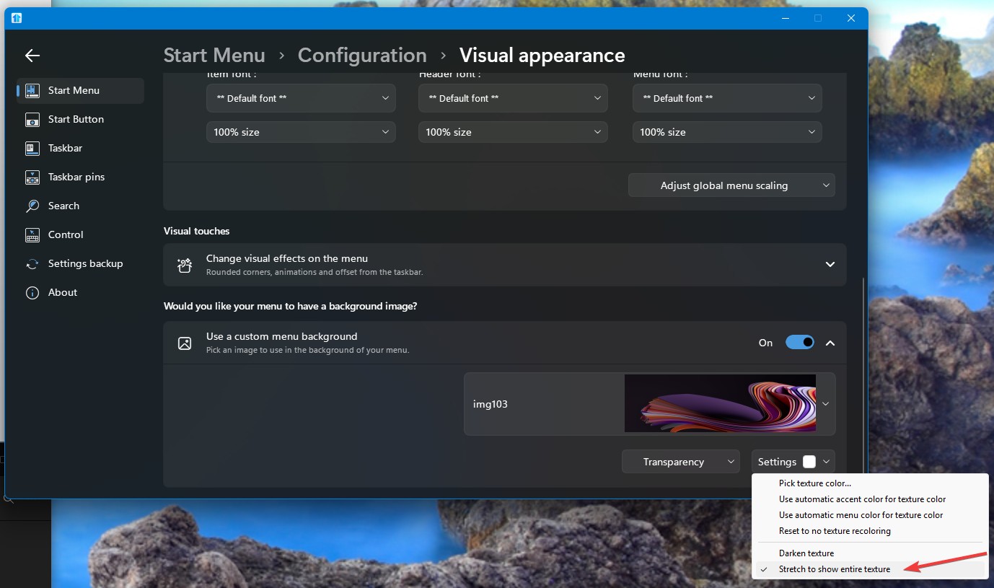Enable the Darken texture option
The image size is (994, 588).
coord(806,553)
